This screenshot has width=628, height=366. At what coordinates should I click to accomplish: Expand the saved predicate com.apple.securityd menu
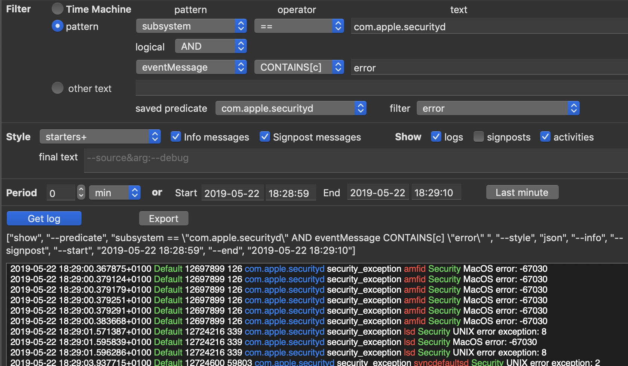(x=291, y=108)
